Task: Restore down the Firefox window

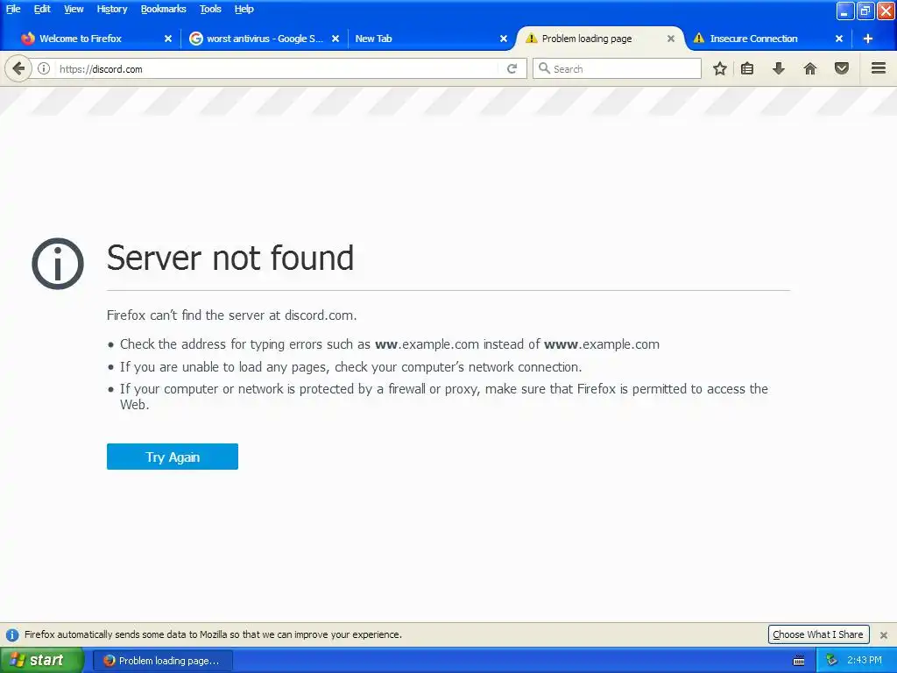Action: 865,11
